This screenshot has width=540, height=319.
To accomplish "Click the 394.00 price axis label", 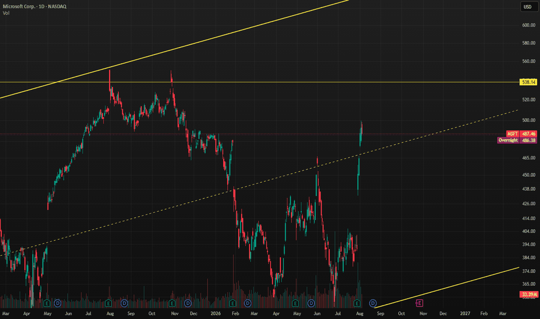I will click(528, 245).
